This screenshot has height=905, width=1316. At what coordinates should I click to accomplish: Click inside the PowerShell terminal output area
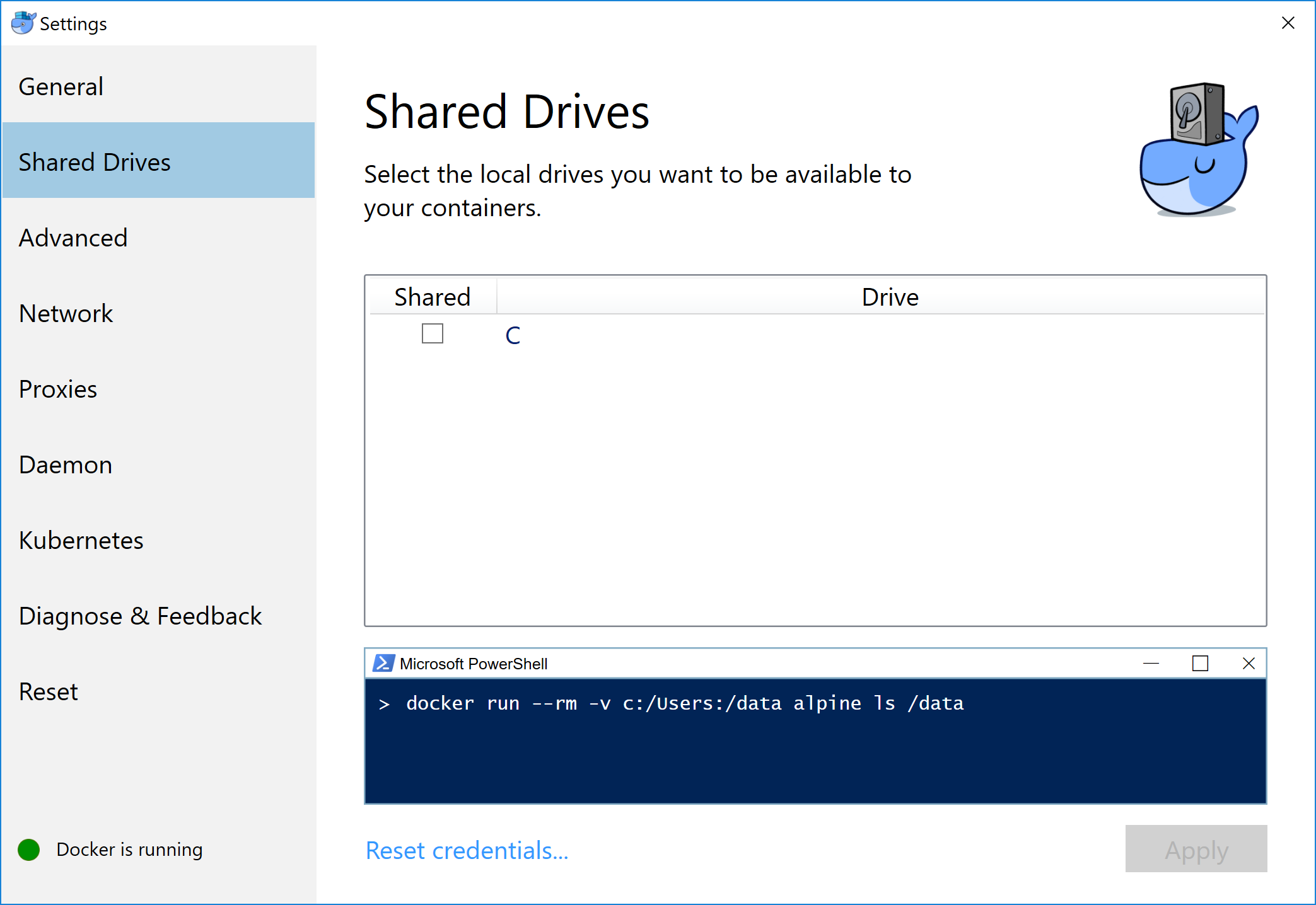(813, 756)
